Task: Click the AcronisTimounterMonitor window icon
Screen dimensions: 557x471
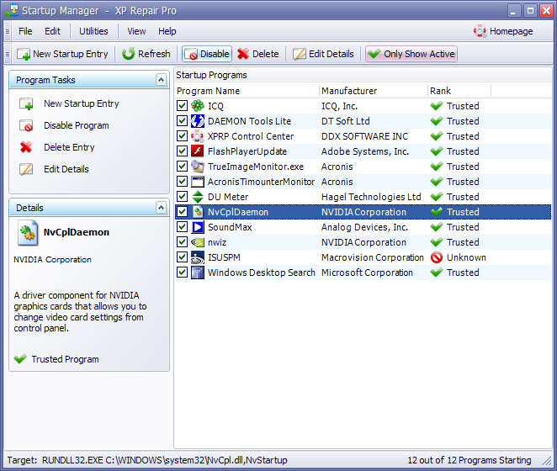Action: [198, 182]
